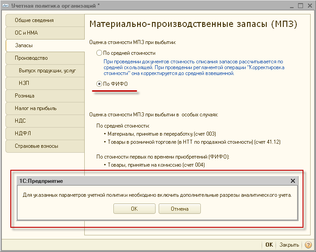
Task: Click the Закрыть button
Action: pyautogui.click(x=289, y=245)
